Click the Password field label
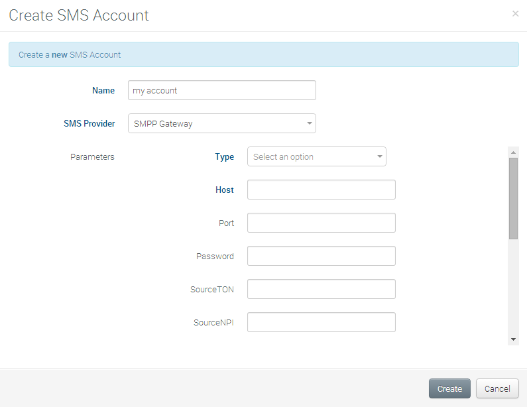This screenshot has height=407, width=527. click(215, 257)
